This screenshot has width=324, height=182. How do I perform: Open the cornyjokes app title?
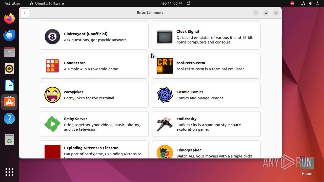[x=74, y=92]
